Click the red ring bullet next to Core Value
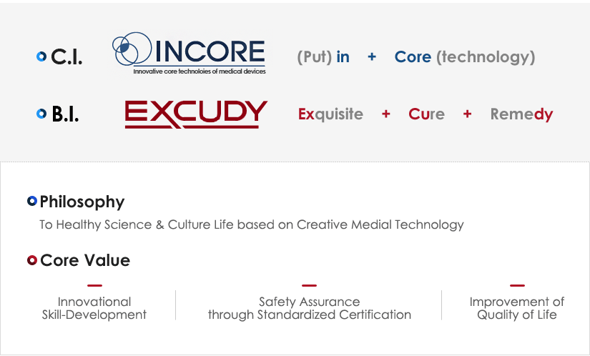This screenshot has width=590, height=356. point(32,260)
